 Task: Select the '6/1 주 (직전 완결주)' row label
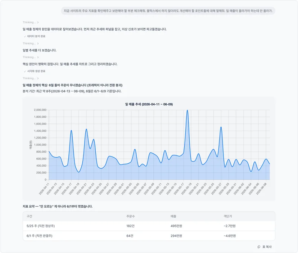point(39,236)
